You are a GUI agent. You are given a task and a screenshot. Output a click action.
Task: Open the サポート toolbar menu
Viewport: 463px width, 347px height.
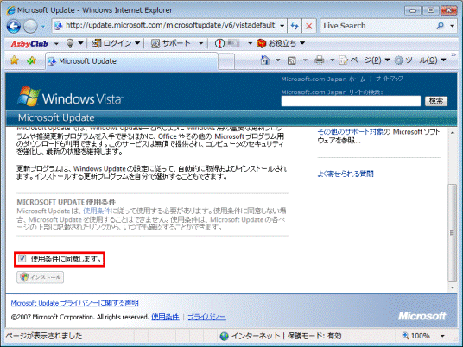click(x=176, y=43)
